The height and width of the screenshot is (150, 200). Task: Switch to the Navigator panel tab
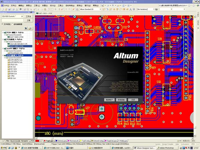coord(25,141)
